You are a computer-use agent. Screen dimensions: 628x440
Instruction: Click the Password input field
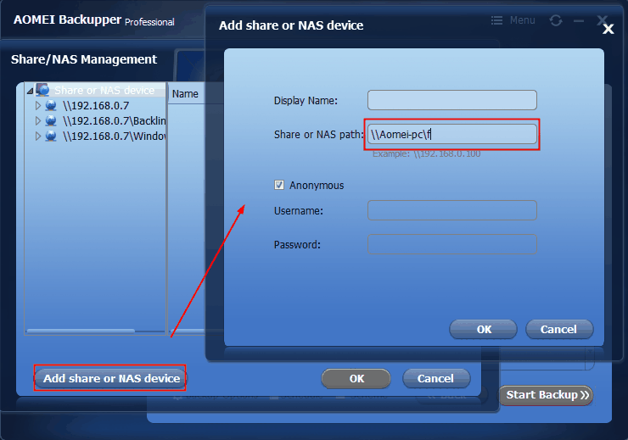pyautogui.click(x=451, y=244)
